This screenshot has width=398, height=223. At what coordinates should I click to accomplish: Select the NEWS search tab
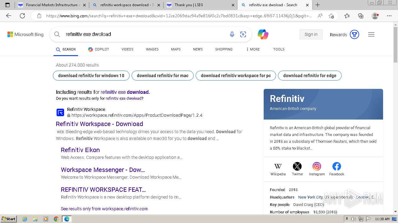click(x=198, y=49)
